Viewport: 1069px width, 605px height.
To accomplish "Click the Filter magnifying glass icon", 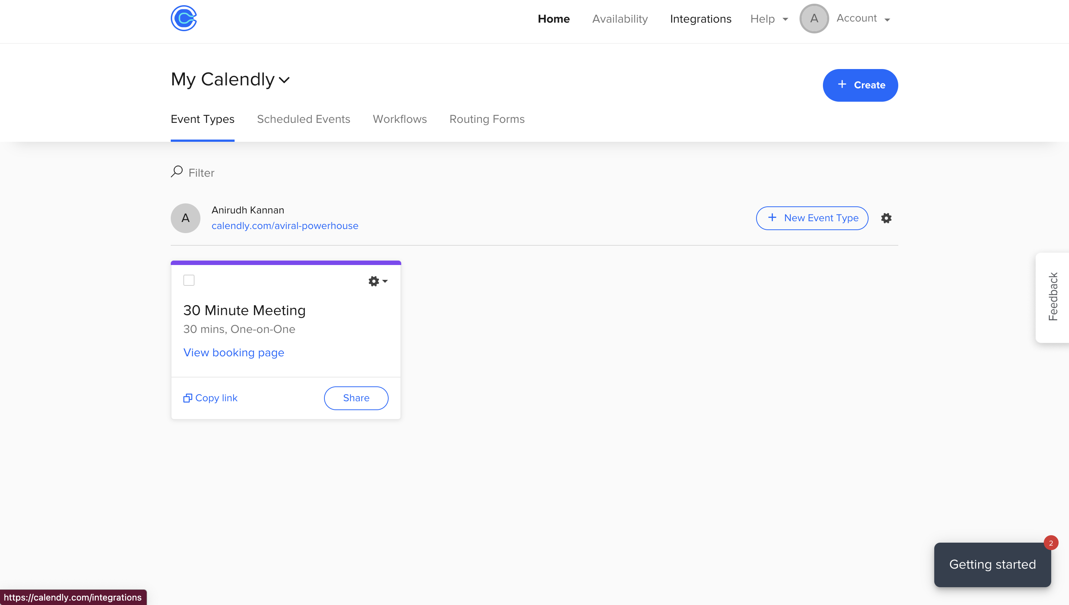I will click(177, 171).
